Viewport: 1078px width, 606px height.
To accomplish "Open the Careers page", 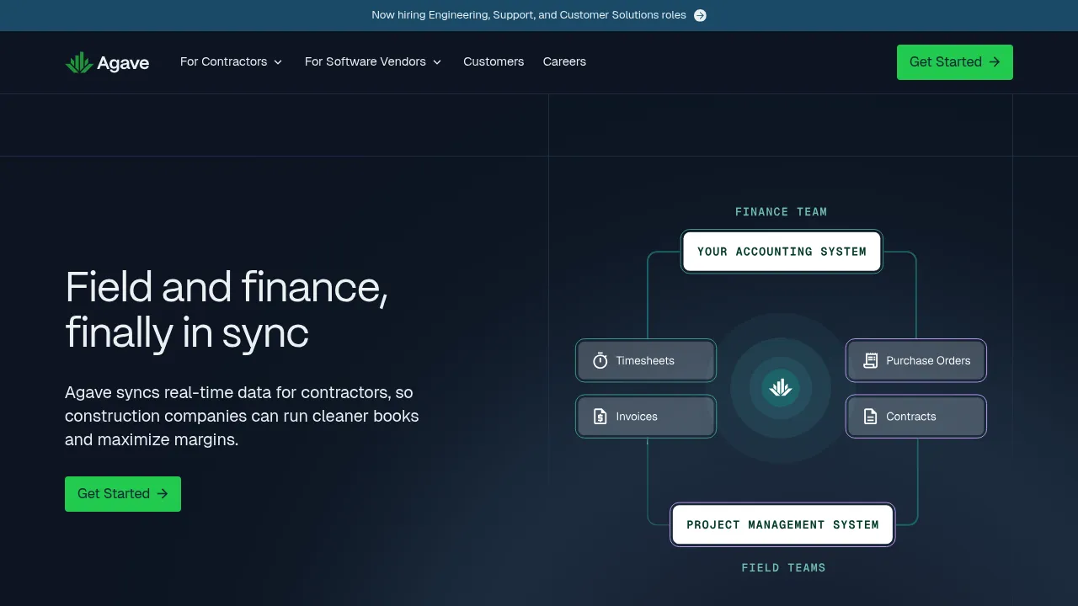I will (564, 61).
